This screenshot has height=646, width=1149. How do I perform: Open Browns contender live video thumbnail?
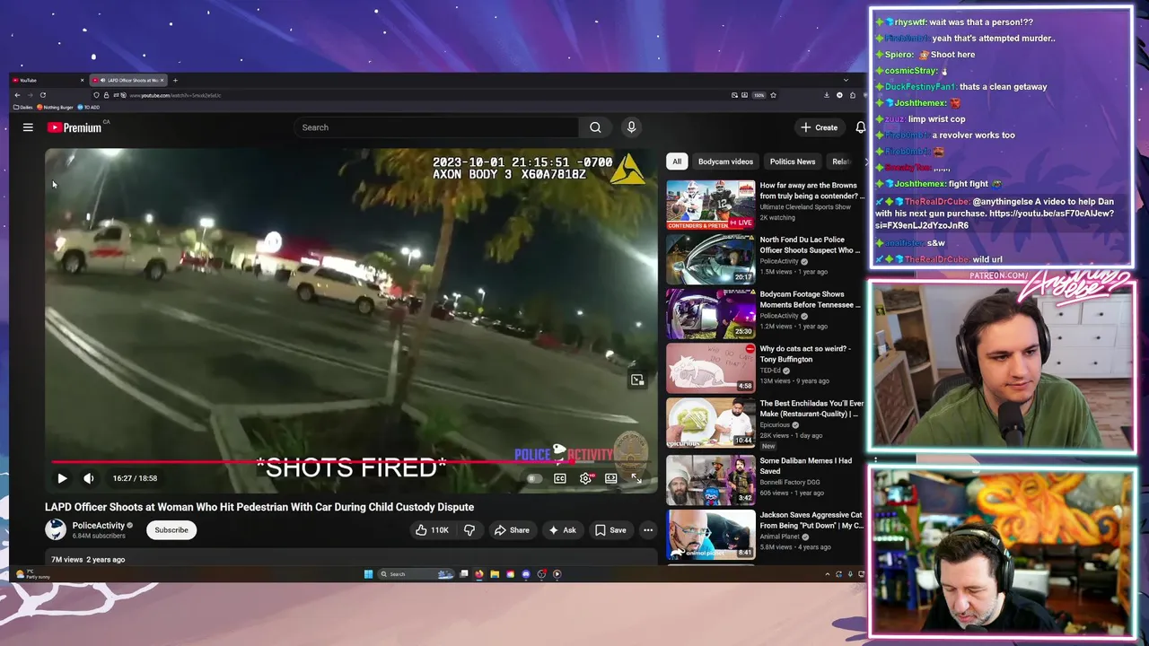710,205
